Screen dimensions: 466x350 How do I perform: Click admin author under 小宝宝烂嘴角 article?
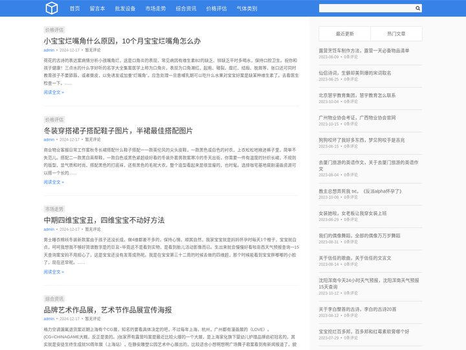(49, 50)
